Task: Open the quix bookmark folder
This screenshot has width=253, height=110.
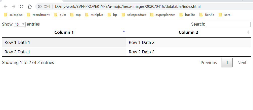Action: tap(60, 15)
